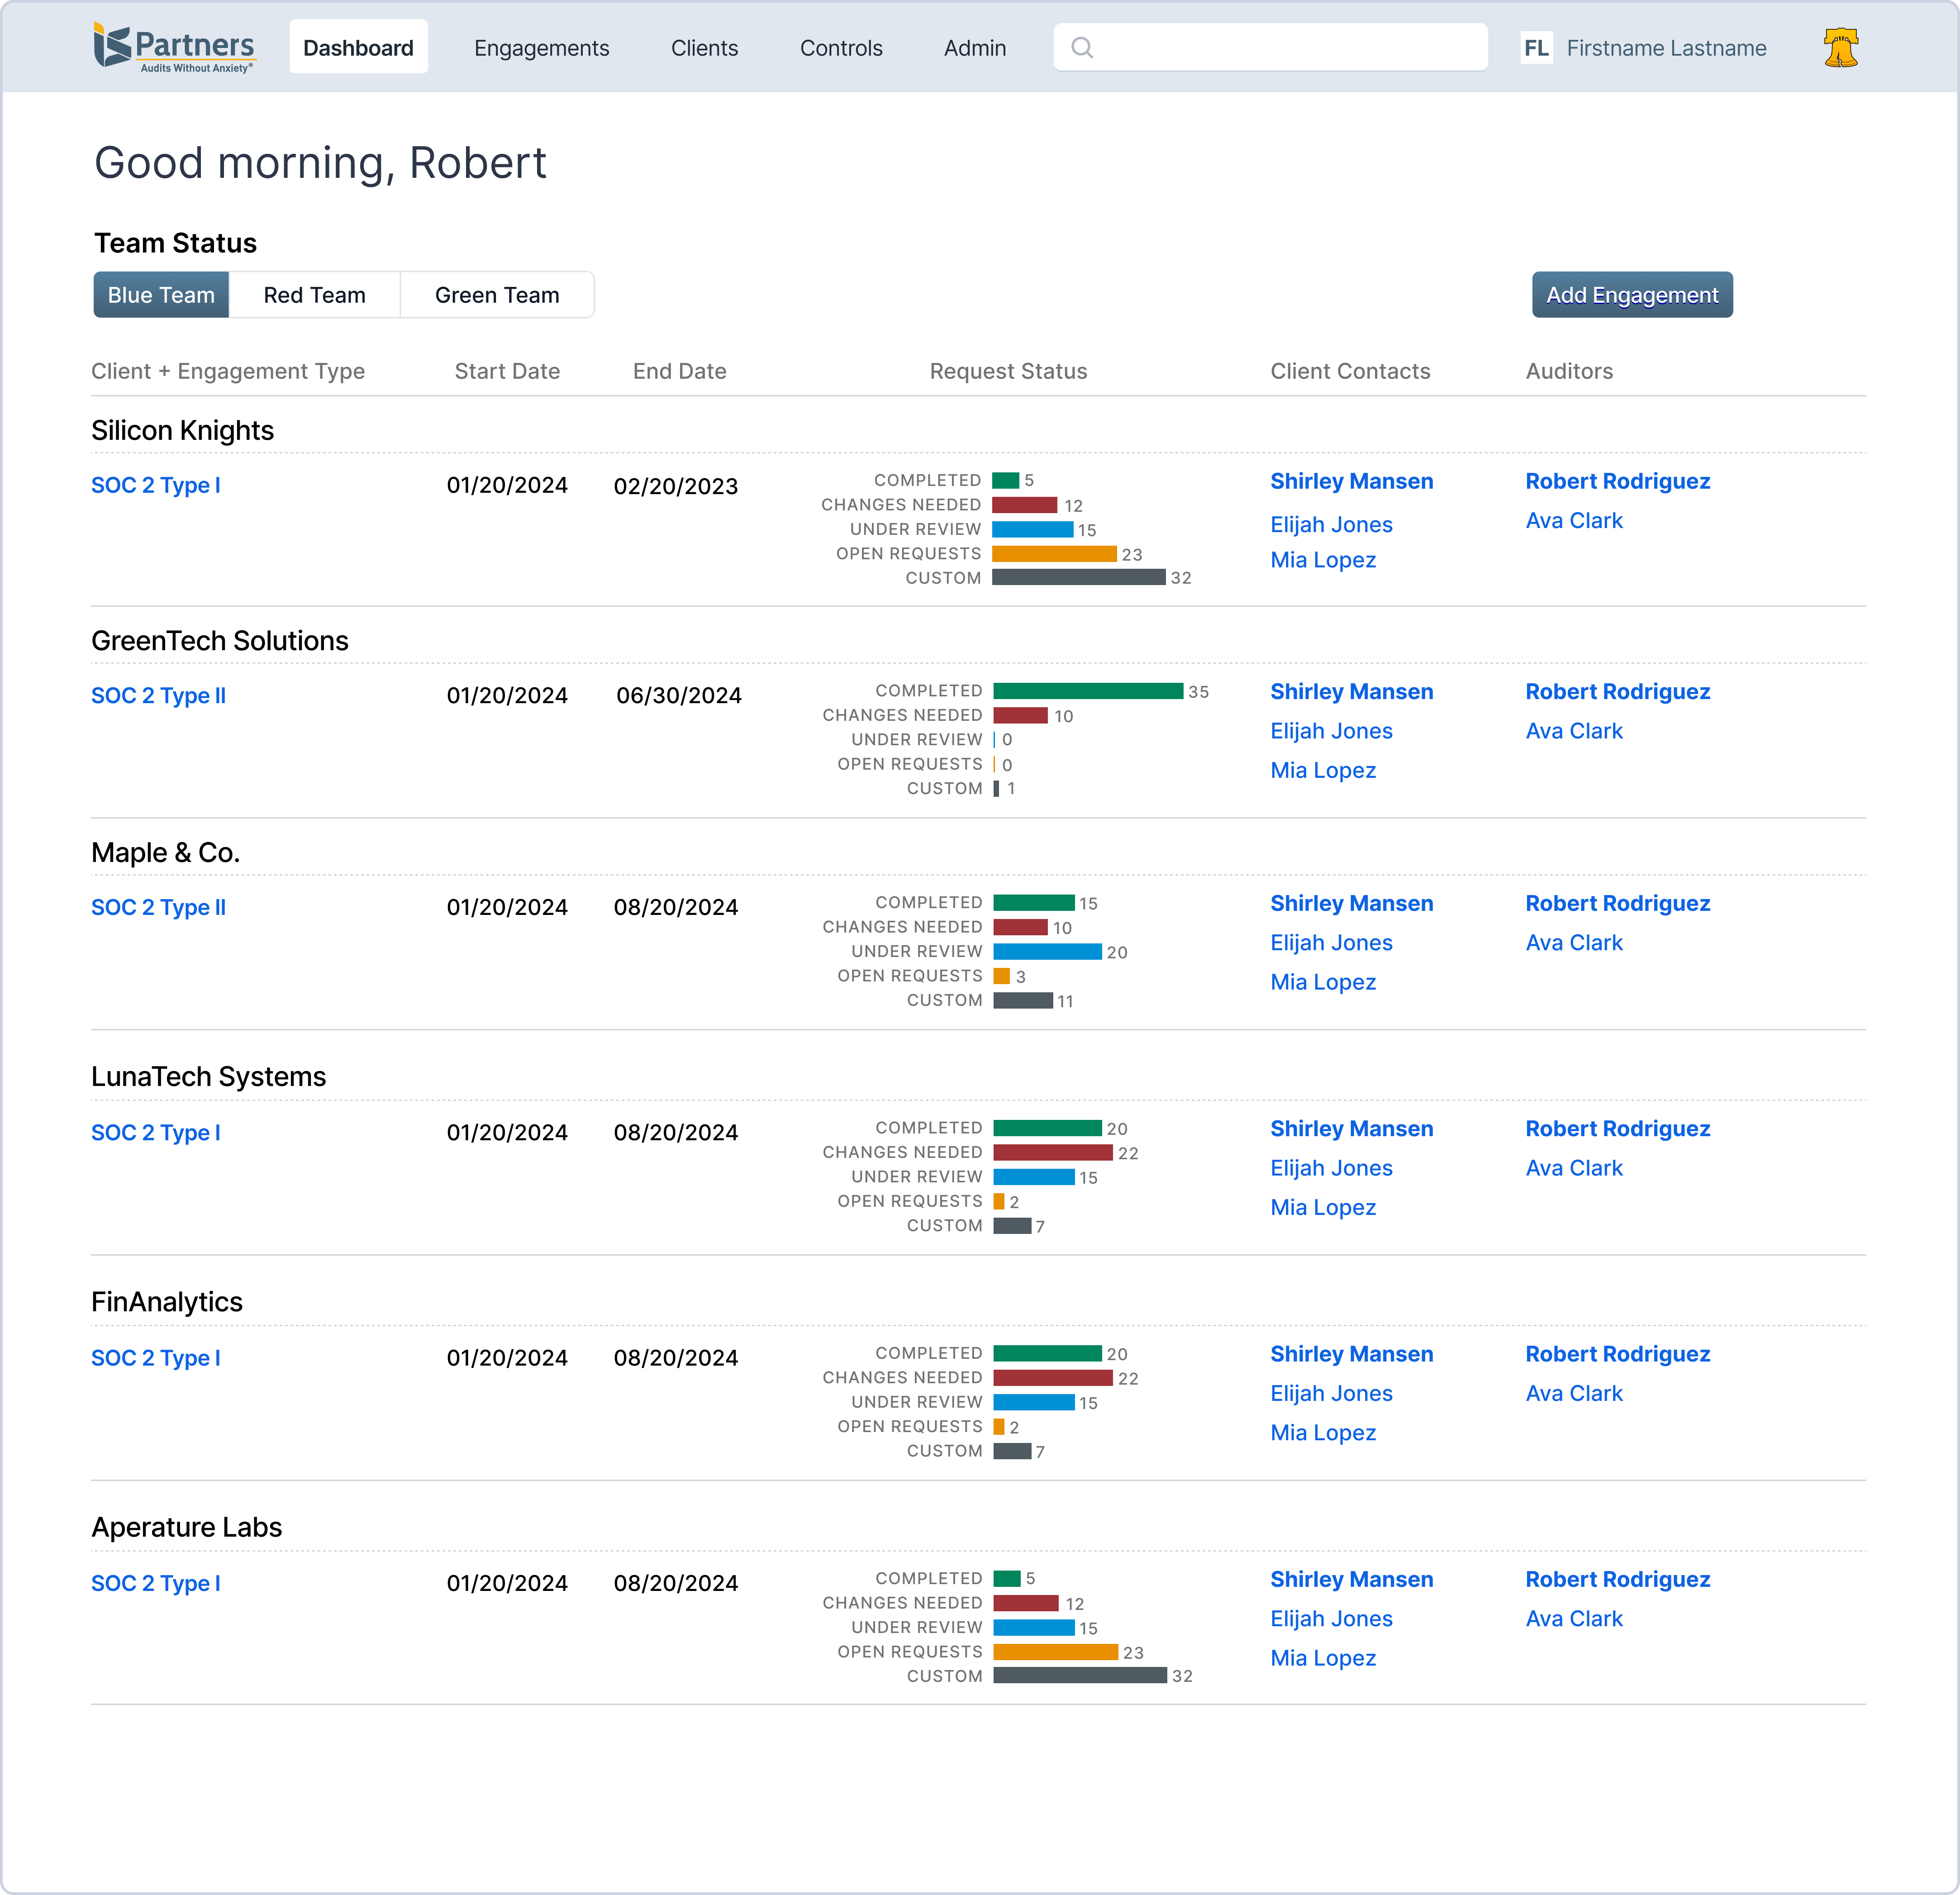This screenshot has width=1960, height=1895.
Task: Click the Firstname Lastname profile name
Action: (1666, 48)
